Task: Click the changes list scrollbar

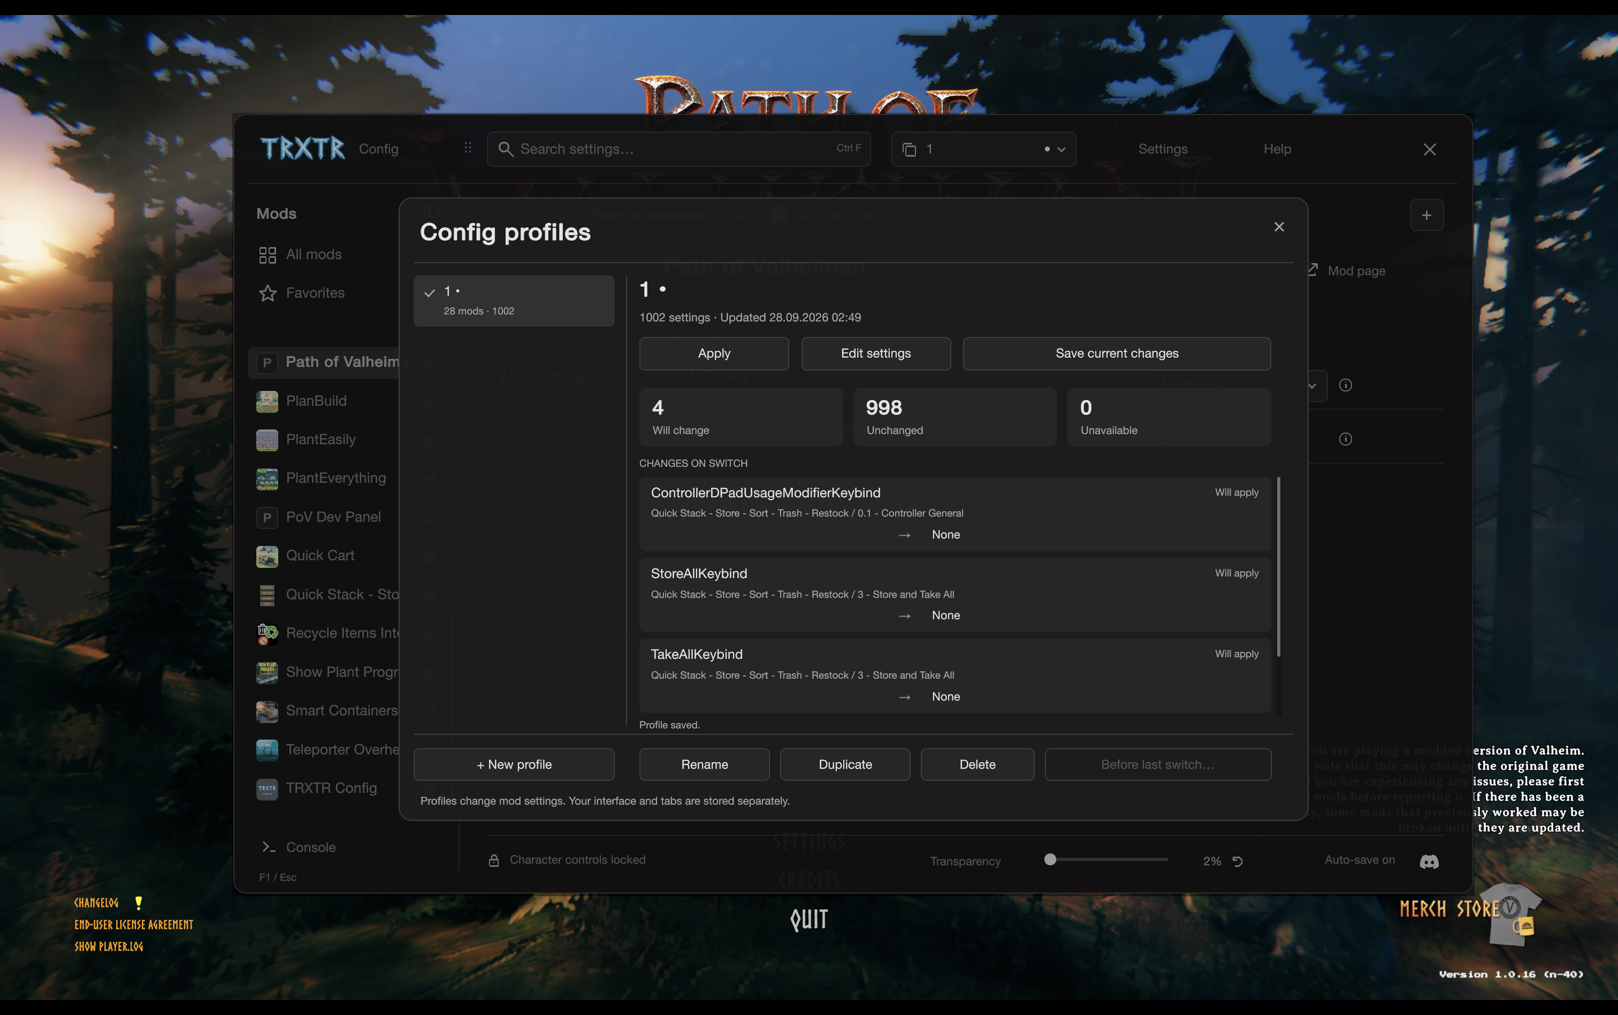Action: 1278,567
